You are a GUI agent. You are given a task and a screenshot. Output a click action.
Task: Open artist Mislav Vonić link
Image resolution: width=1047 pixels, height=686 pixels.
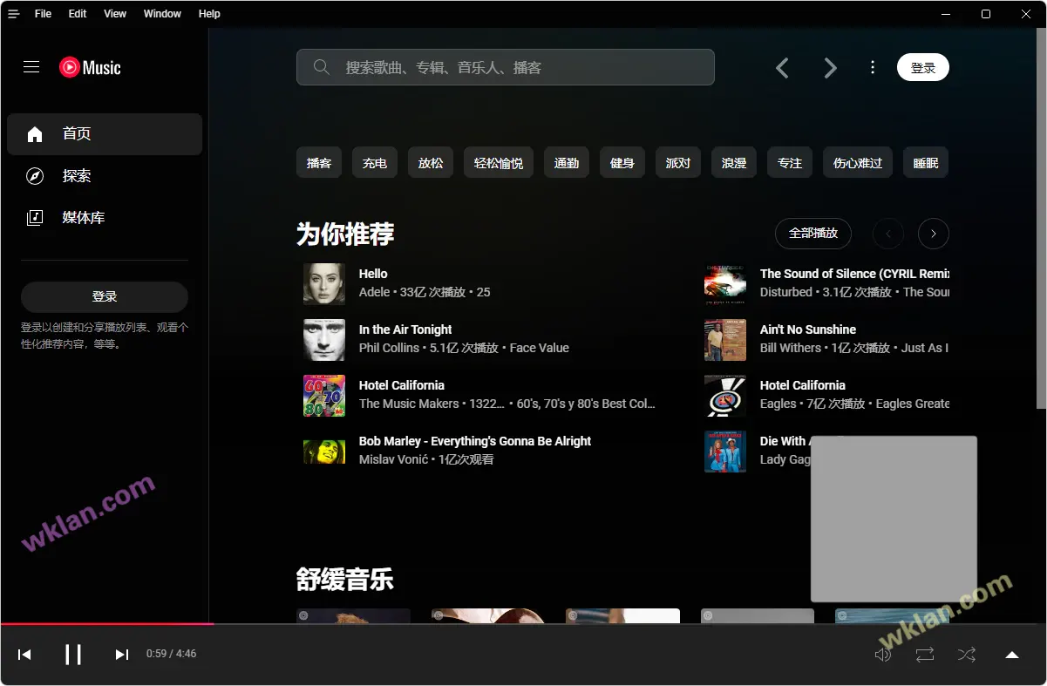(393, 459)
